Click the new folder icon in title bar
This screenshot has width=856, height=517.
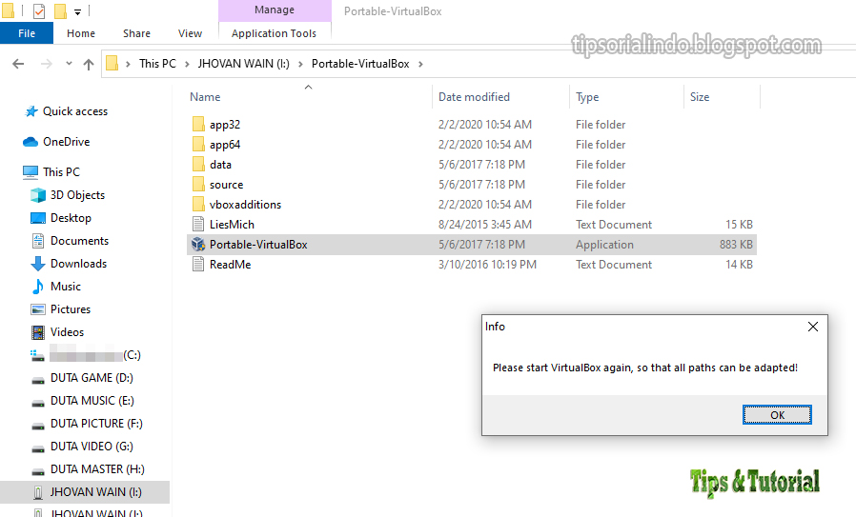(x=60, y=10)
